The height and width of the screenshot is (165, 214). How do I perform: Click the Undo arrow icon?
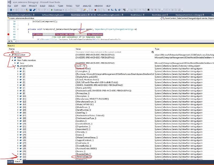pos(39,10)
